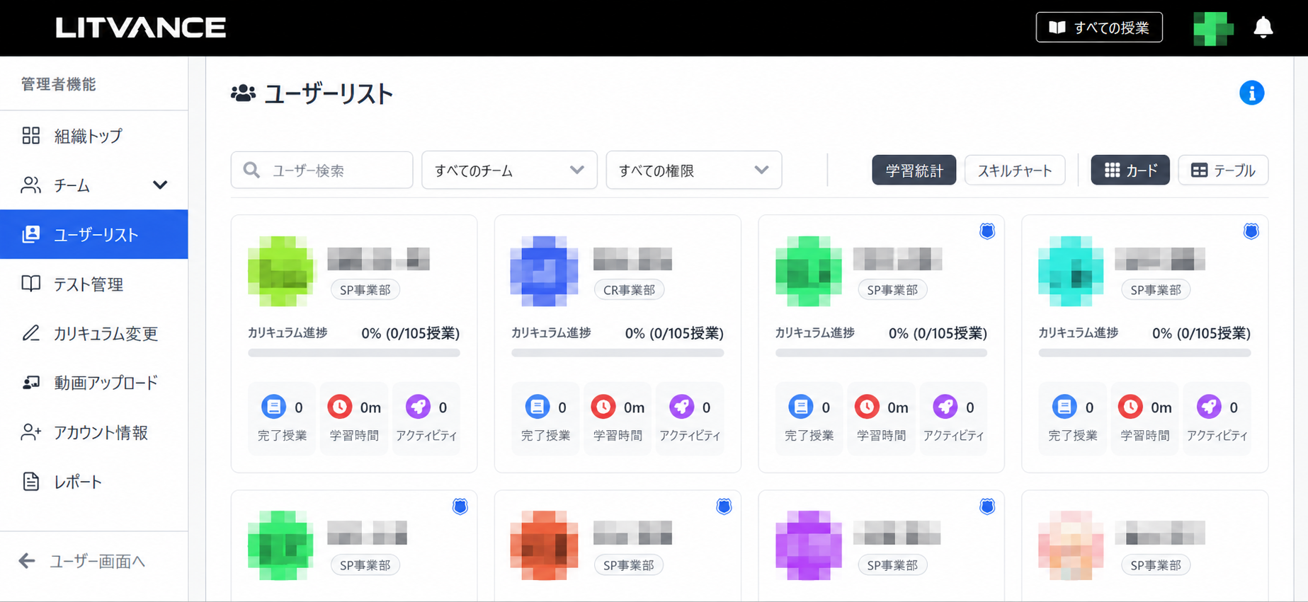The width and height of the screenshot is (1308, 602).
Task: Click 学習時間 clock icon on first card
Action: (340, 407)
